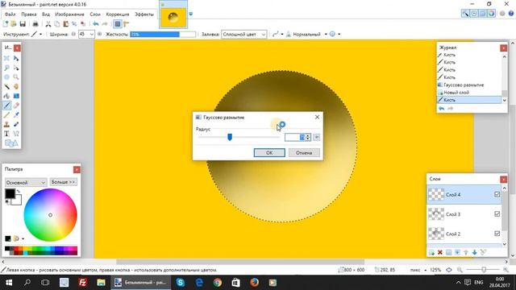Click the Жесткость hardness bar
The image size is (516, 290).
(x=163, y=34)
